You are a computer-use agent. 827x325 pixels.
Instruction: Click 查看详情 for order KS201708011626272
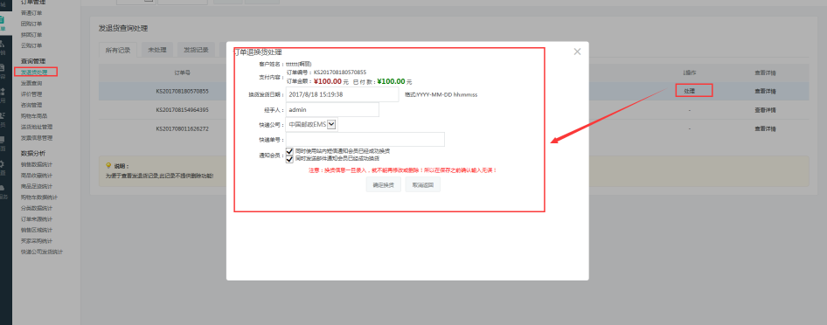coord(765,128)
